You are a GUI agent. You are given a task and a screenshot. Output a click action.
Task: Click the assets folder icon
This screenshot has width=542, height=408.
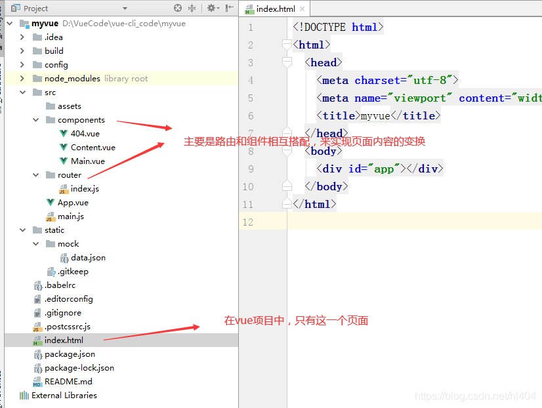(51, 106)
